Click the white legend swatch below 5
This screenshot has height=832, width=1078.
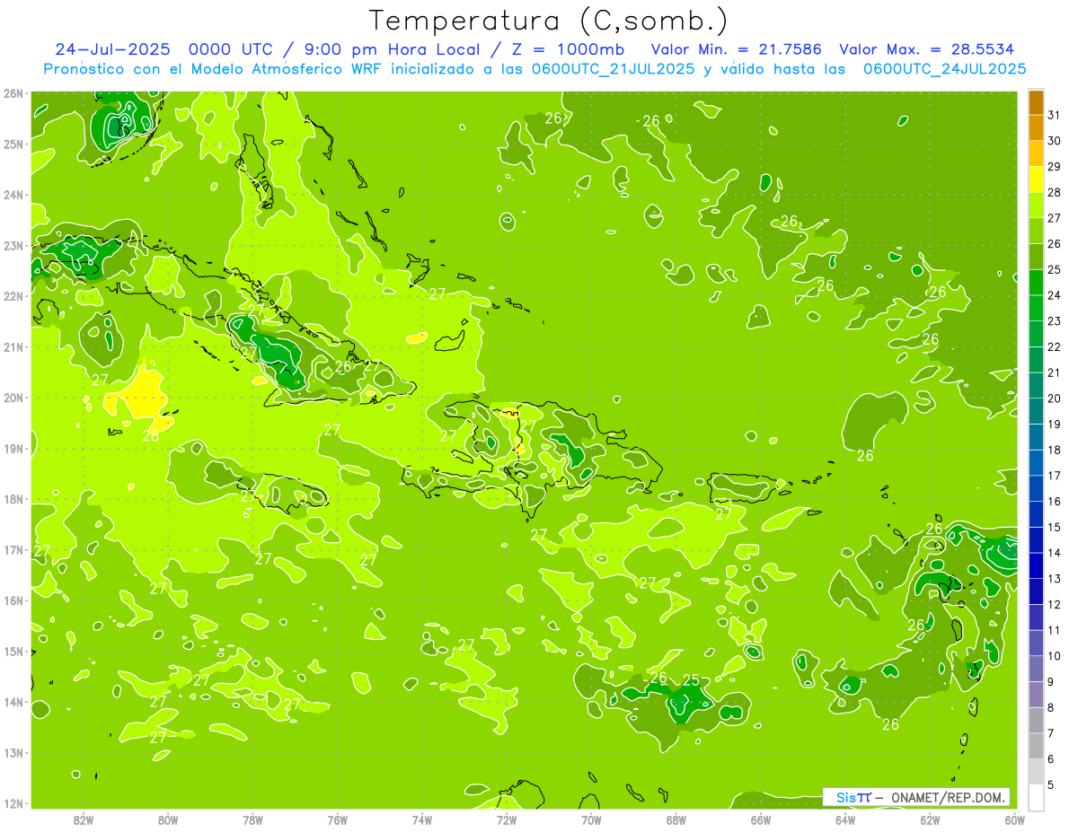1037,797
